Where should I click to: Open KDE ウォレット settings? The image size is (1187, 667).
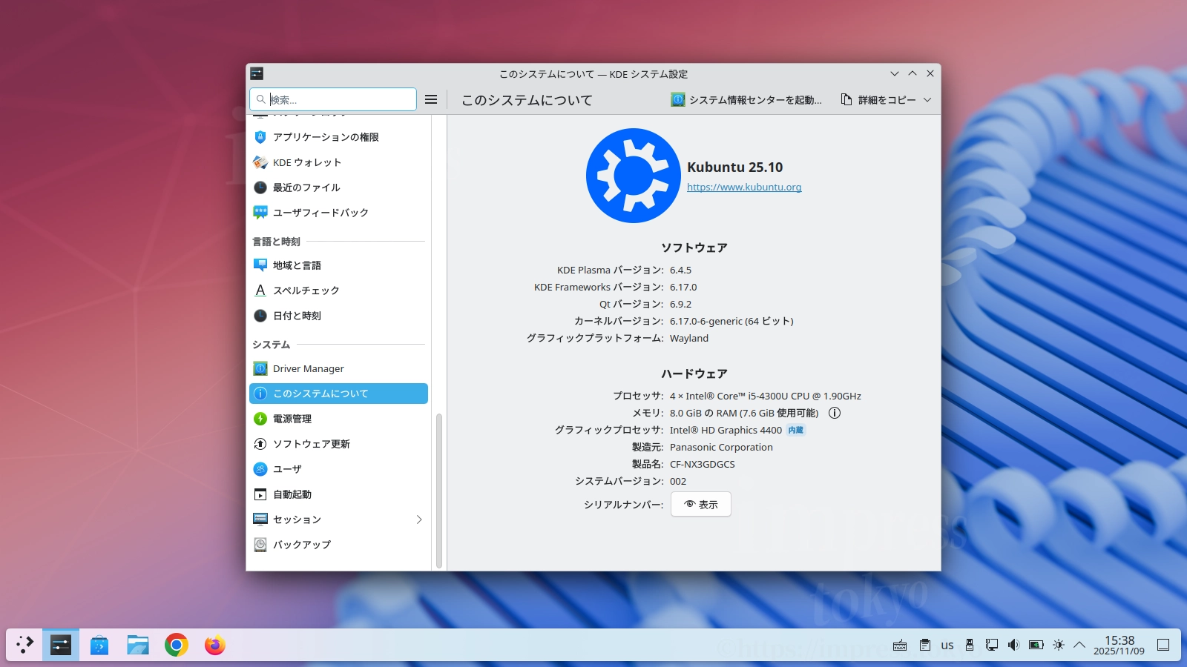[338, 162]
